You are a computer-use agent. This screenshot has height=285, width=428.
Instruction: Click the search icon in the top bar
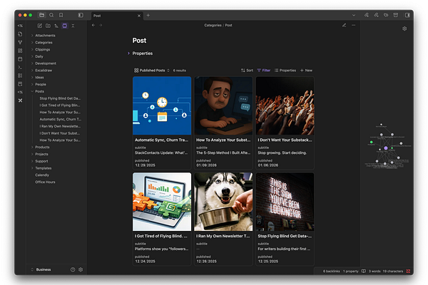pos(51,15)
